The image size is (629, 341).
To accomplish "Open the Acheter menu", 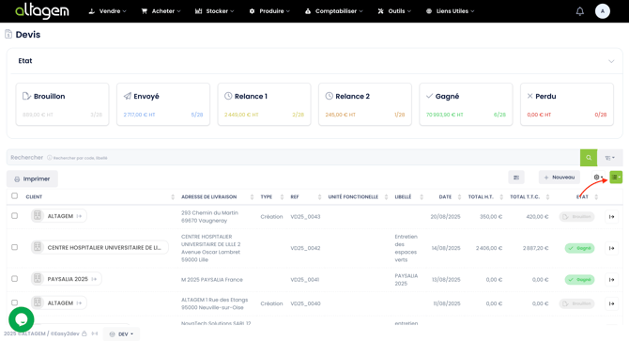I will (x=161, y=11).
